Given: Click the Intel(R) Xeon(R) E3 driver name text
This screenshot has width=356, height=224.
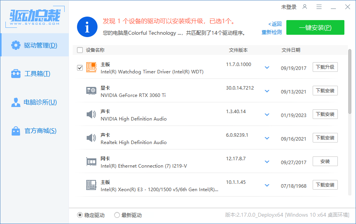Looking at the screenshot, I should 159,190.
